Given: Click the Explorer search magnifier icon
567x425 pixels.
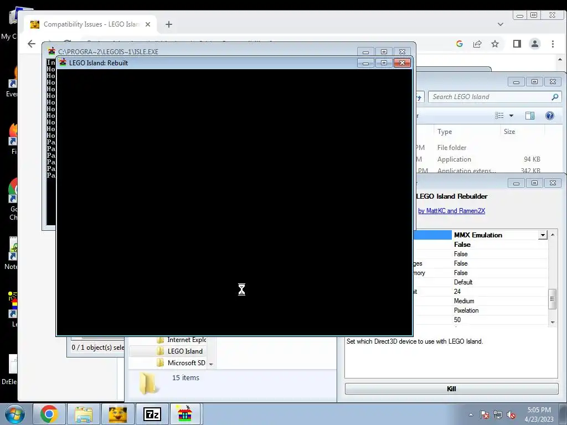Looking at the screenshot, I should tap(555, 97).
